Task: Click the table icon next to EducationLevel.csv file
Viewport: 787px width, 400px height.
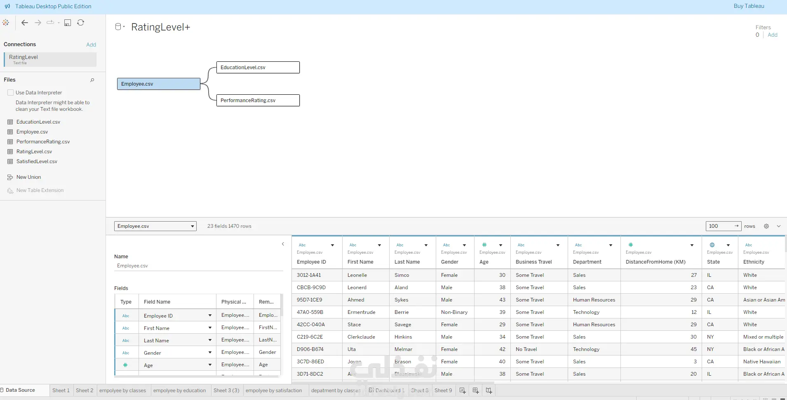Action: 10,122
